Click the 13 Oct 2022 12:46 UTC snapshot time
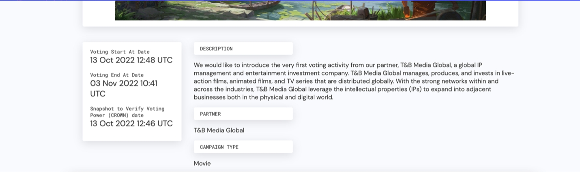This screenshot has width=580, height=173. 131,124
